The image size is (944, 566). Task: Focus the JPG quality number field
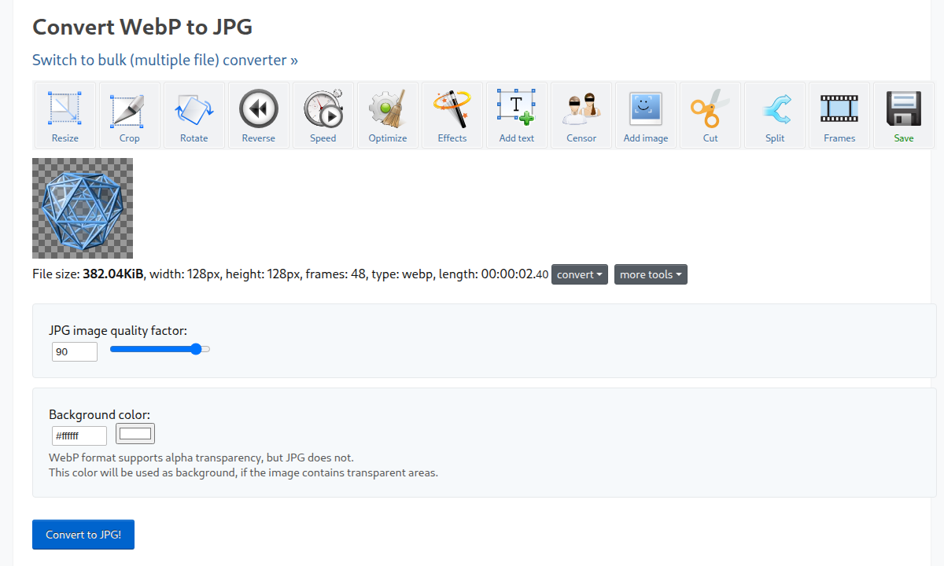[x=75, y=352]
